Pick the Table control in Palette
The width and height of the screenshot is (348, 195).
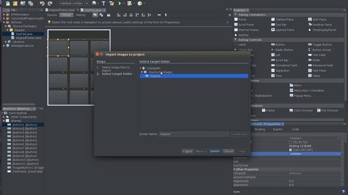pyautogui.click(x=314, y=76)
